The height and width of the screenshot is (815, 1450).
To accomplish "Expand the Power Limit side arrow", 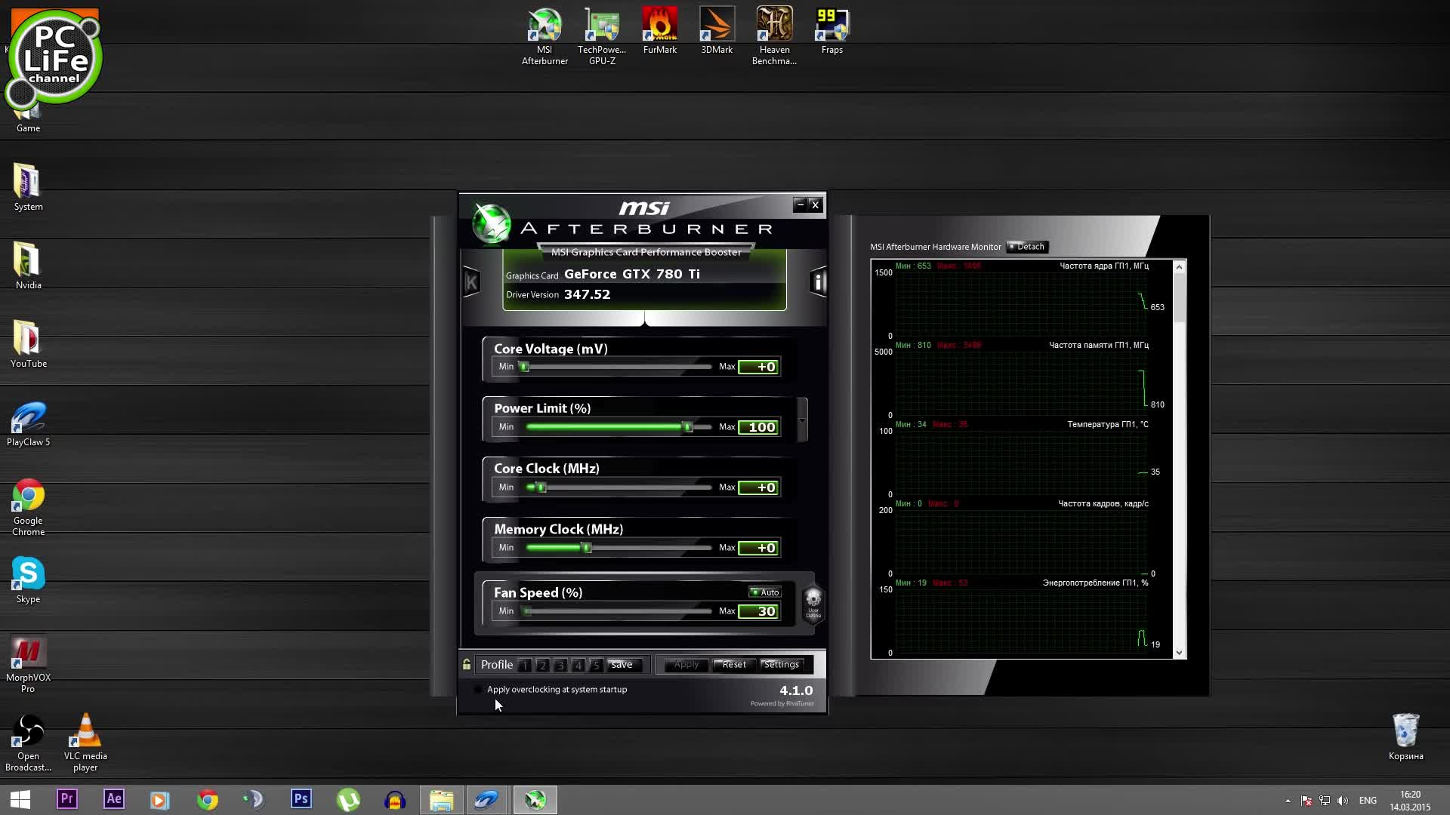I will (802, 420).
